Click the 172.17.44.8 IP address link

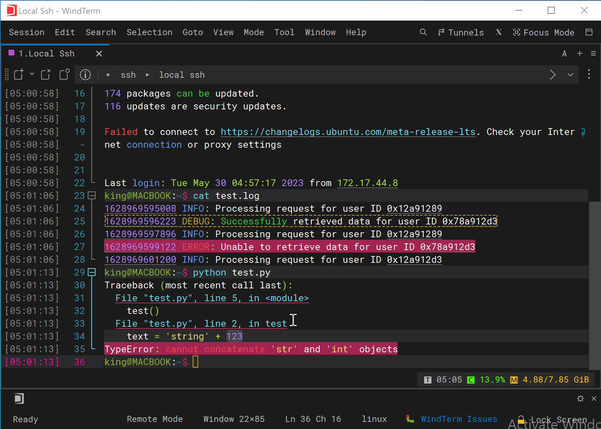coord(367,183)
